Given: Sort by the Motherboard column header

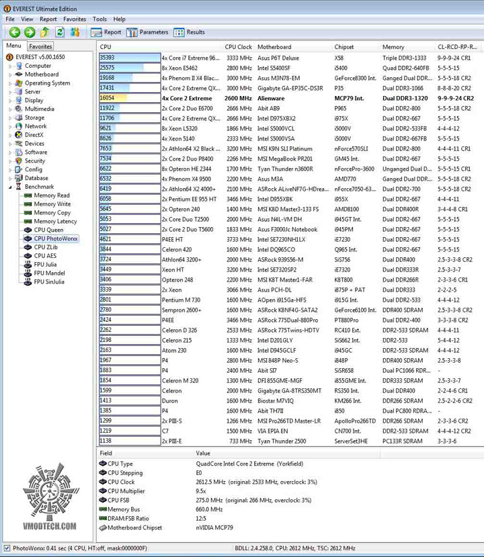Looking at the screenshot, I should (x=274, y=47).
